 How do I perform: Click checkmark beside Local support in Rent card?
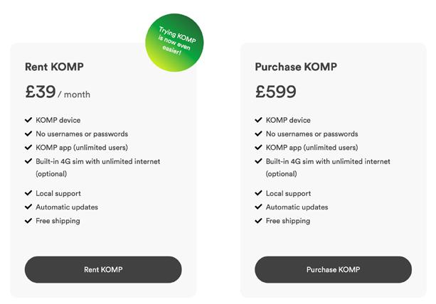[28, 193]
